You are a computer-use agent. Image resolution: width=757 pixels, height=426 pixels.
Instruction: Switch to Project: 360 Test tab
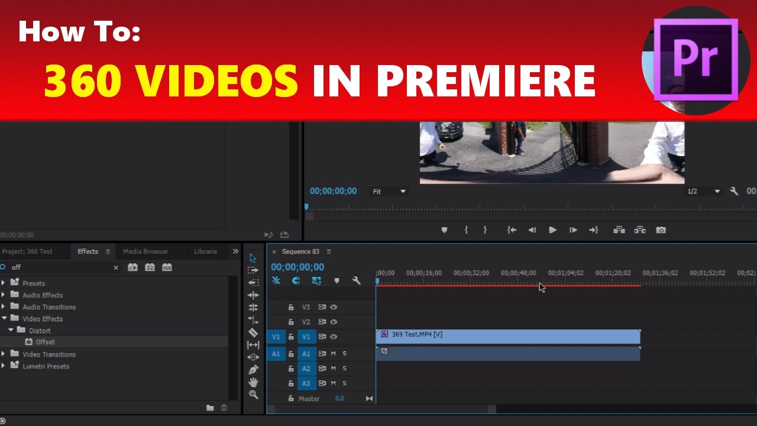click(27, 251)
